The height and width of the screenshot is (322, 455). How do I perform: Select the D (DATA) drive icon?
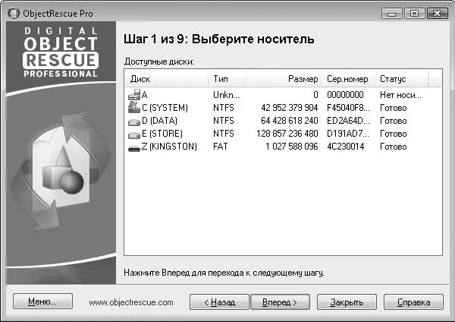click(x=135, y=121)
